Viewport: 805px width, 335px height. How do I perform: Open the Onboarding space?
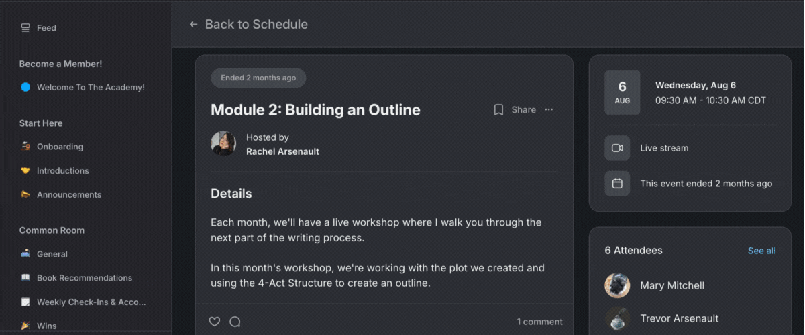pyautogui.click(x=60, y=147)
